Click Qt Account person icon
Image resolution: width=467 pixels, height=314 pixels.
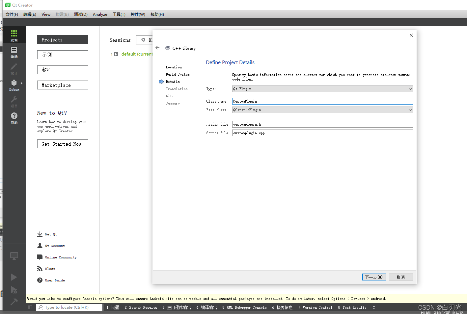(x=40, y=246)
